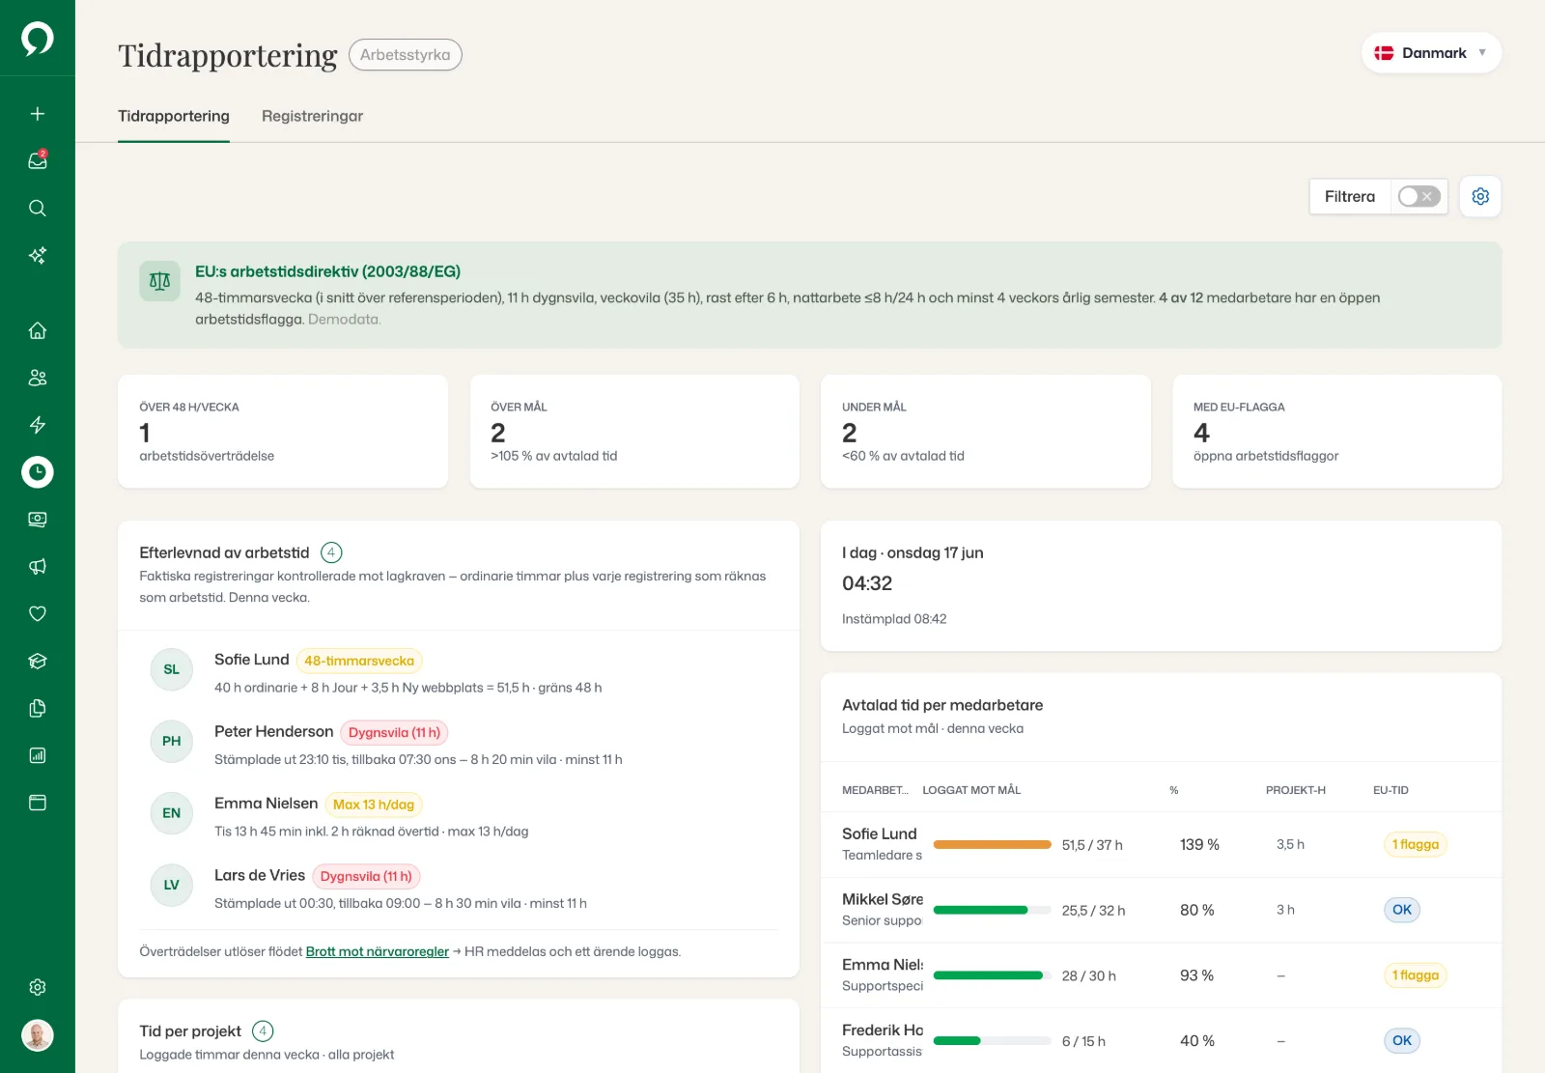
Task: Open sidebar settings gear at bottom
Action: tap(38, 987)
